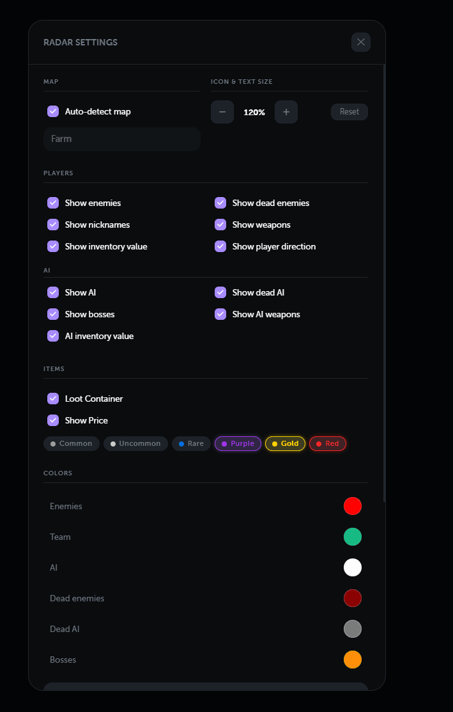Decrease icon and text size with minus
Screen dimensions: 453x712
(x=222, y=112)
